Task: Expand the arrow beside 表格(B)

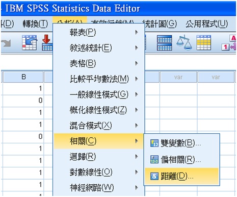Action: pyautogui.click(x=137, y=63)
